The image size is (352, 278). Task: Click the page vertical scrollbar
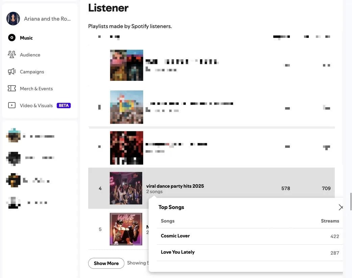pyautogui.click(x=351, y=201)
